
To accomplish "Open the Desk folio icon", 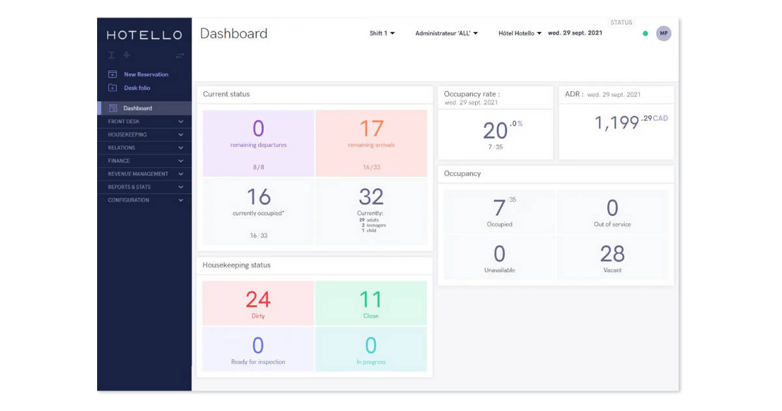I will pyautogui.click(x=111, y=87).
